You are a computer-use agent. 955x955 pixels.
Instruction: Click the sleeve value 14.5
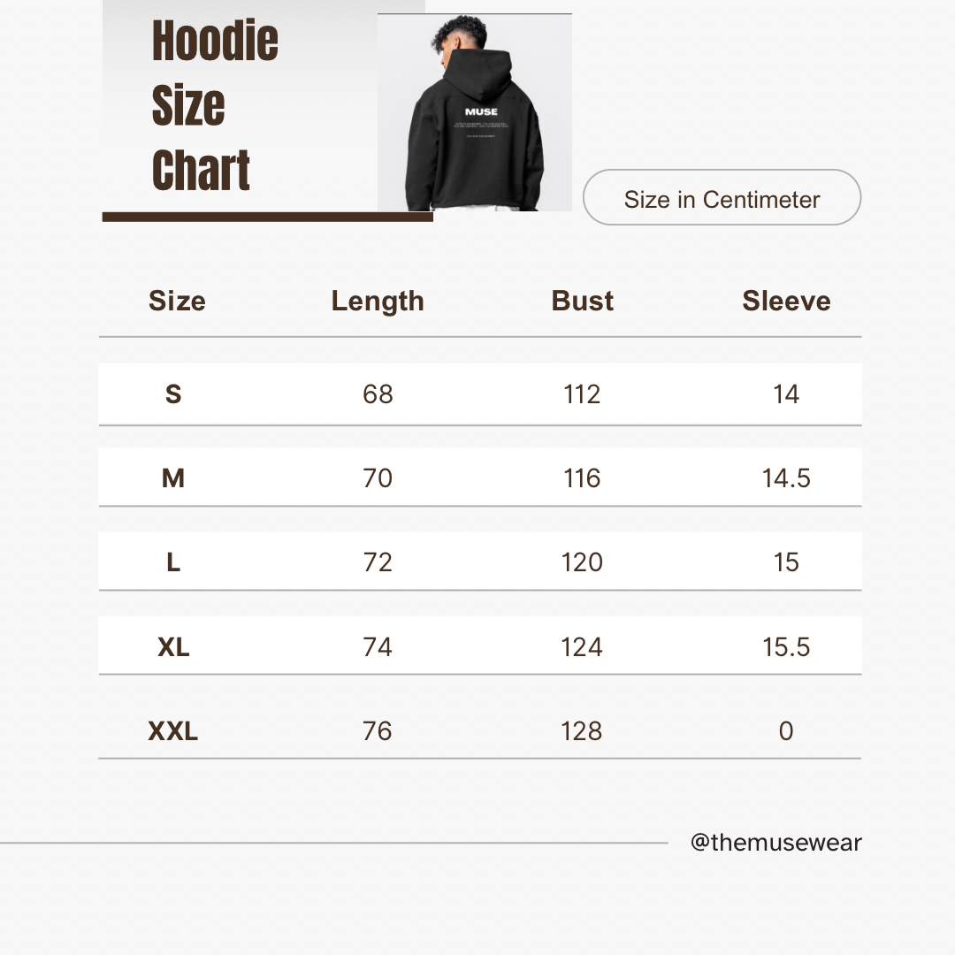click(x=786, y=478)
